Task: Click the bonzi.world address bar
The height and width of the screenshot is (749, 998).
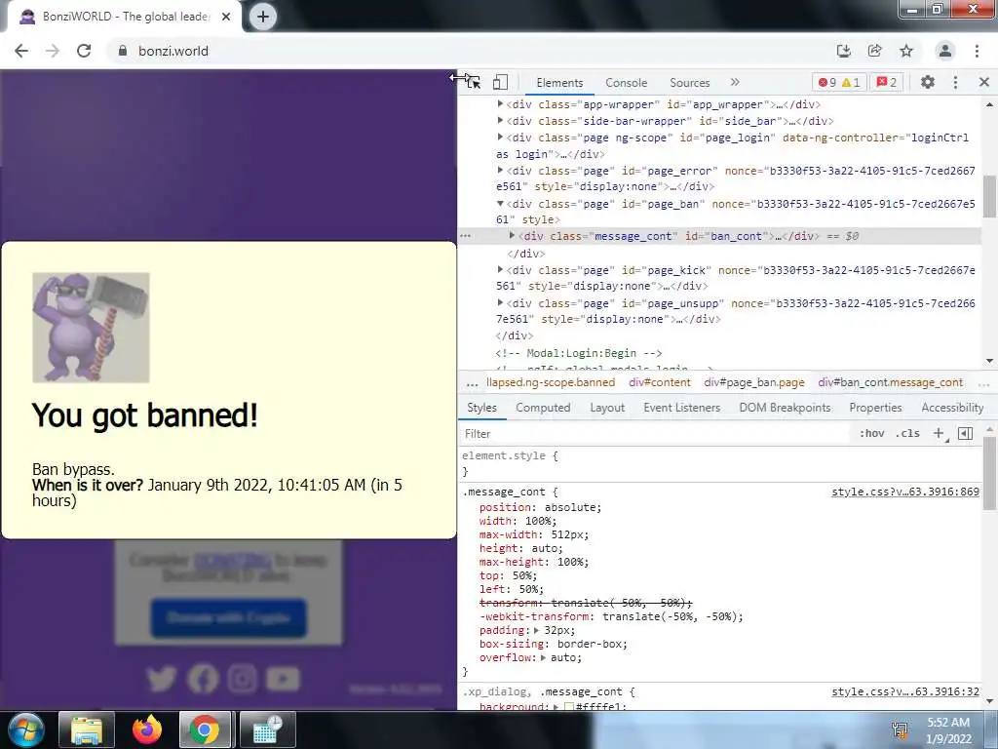Action: point(471,51)
